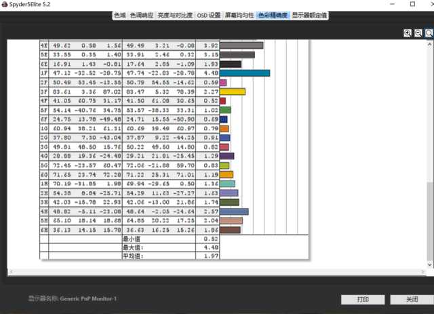434x314 pixels.
Task: Click the vertical scrollbar down arrow
Action: pyautogui.click(x=429, y=264)
